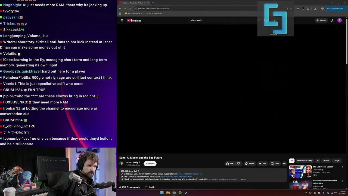Click the Adam Neely channel name
The height and width of the screenshot is (196, 348).
point(132,162)
